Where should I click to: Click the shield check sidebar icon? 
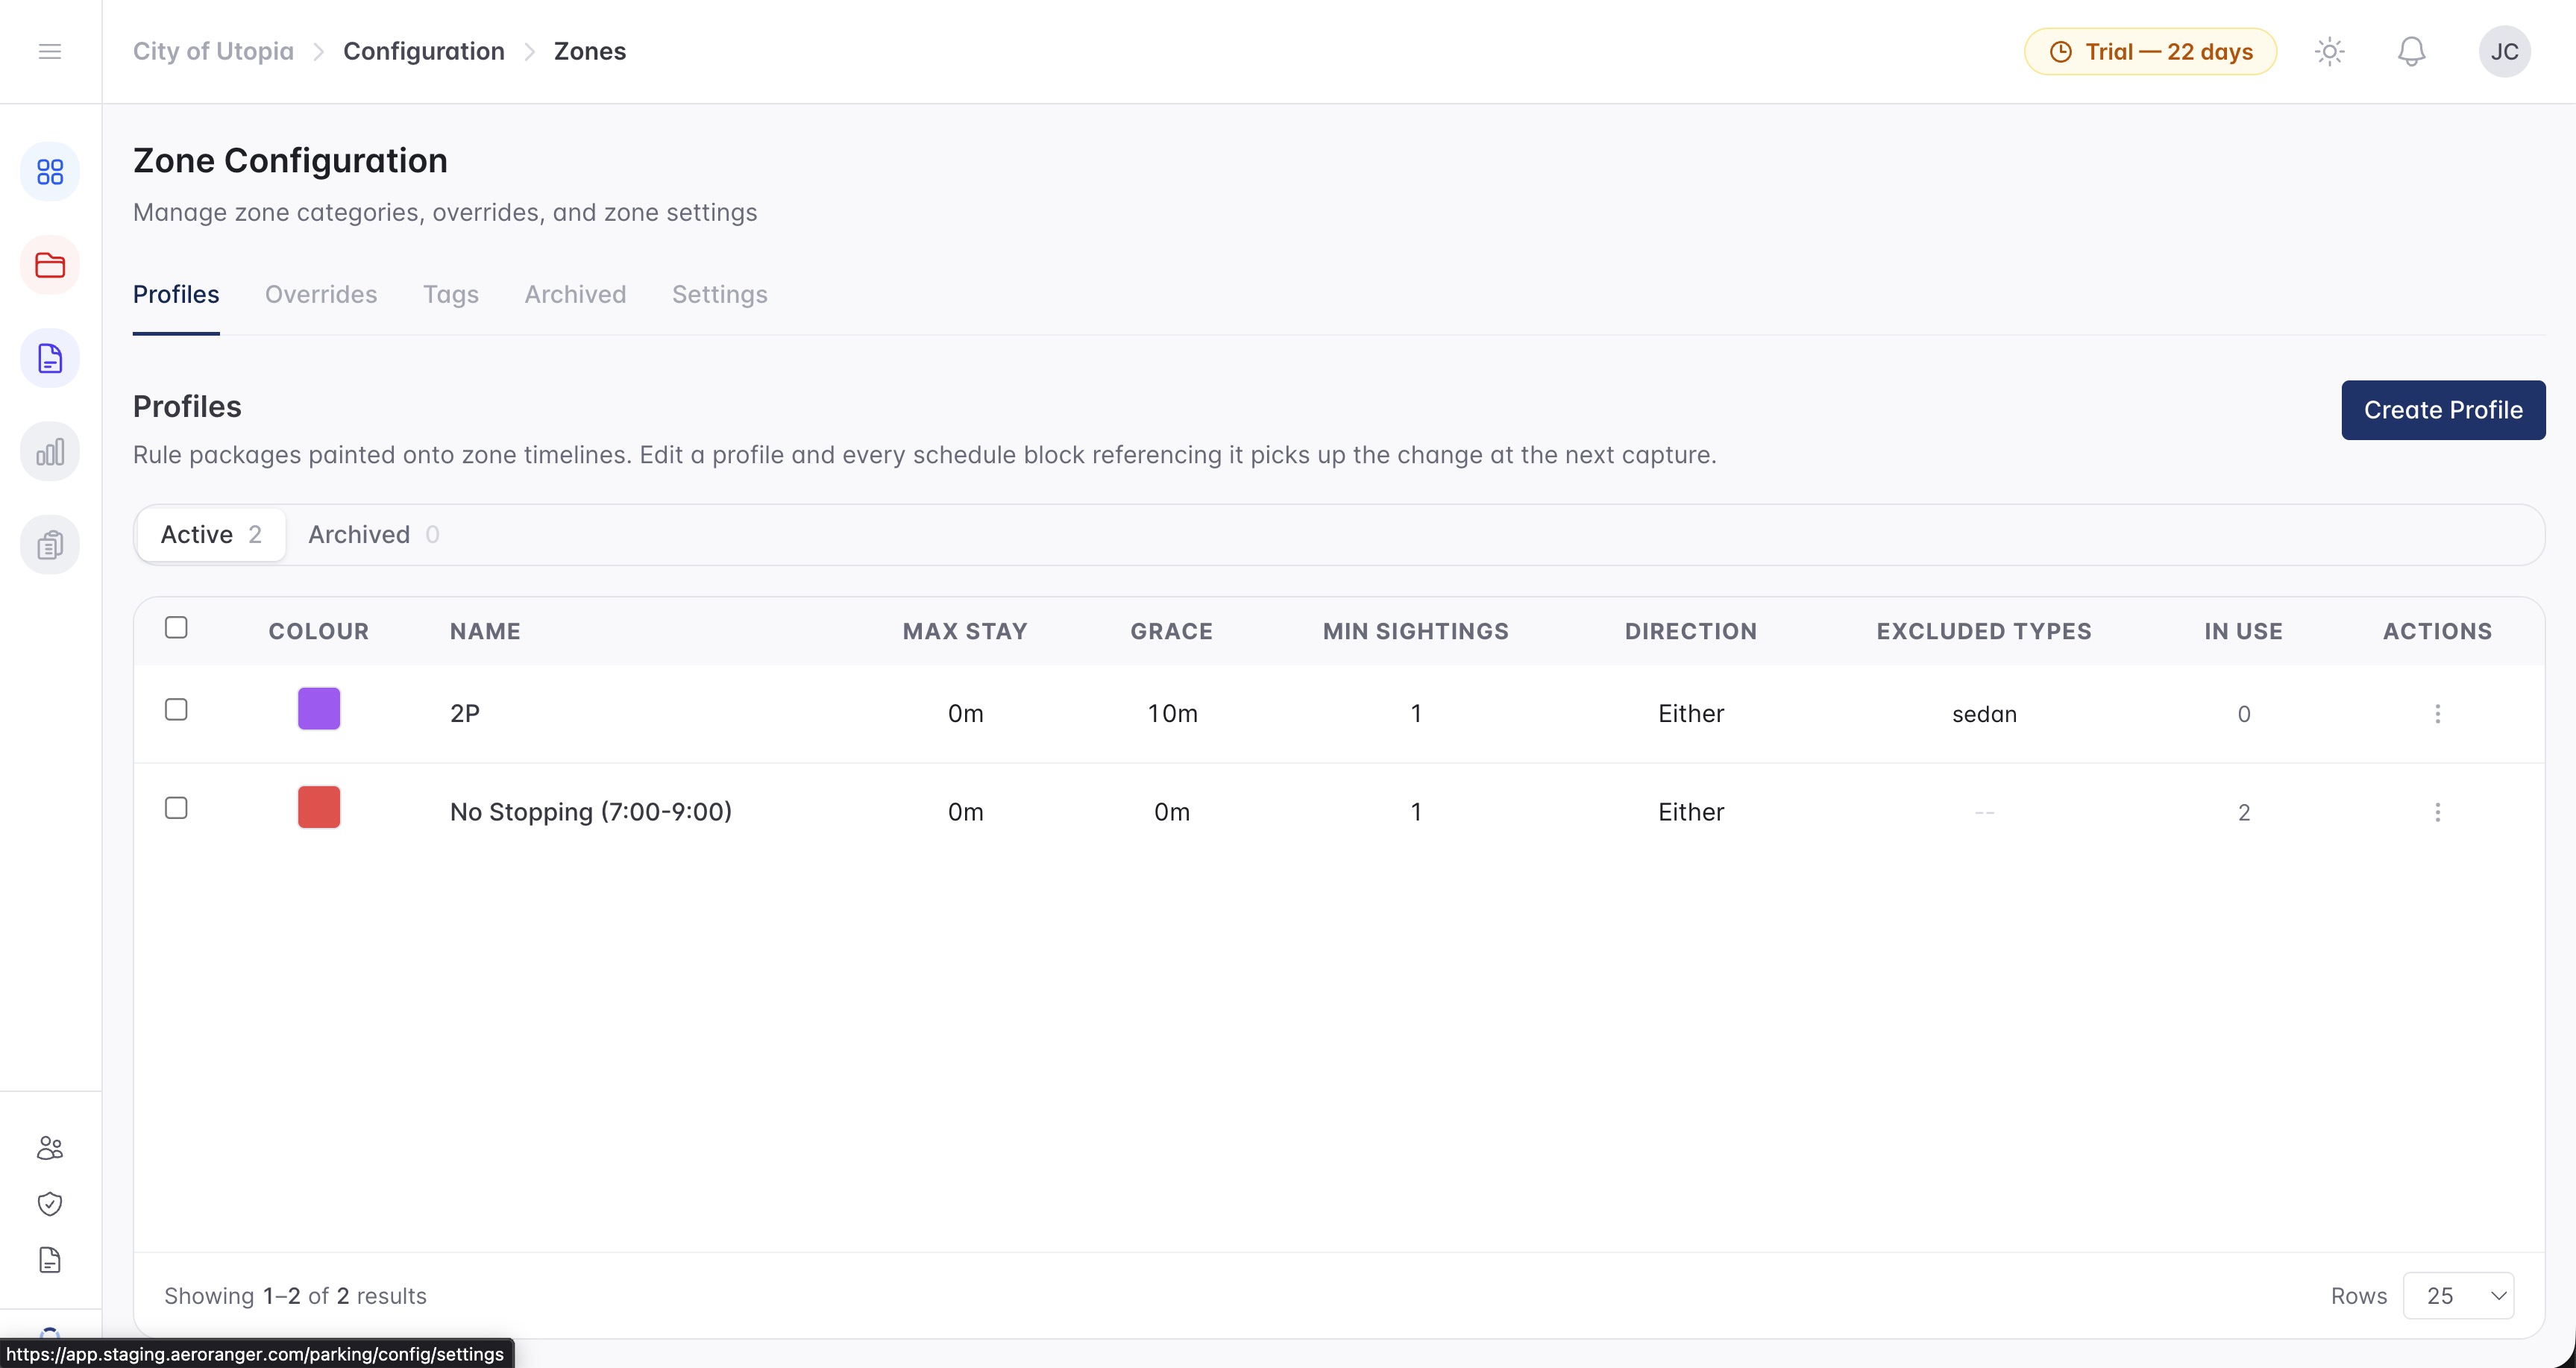click(x=50, y=1204)
